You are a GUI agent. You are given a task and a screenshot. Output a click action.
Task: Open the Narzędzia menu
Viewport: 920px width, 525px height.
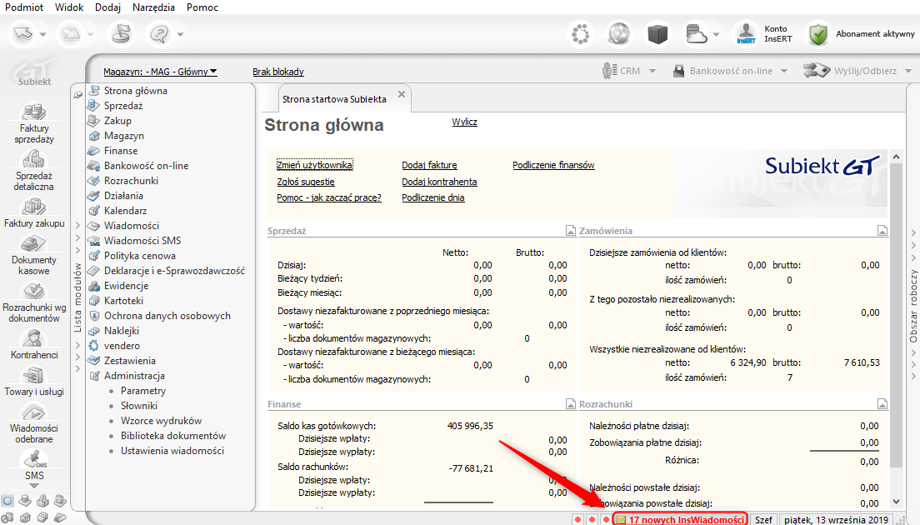coord(152,7)
